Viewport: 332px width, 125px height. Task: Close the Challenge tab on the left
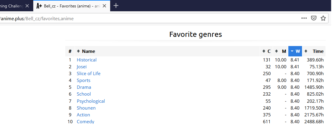(x=27, y=6)
